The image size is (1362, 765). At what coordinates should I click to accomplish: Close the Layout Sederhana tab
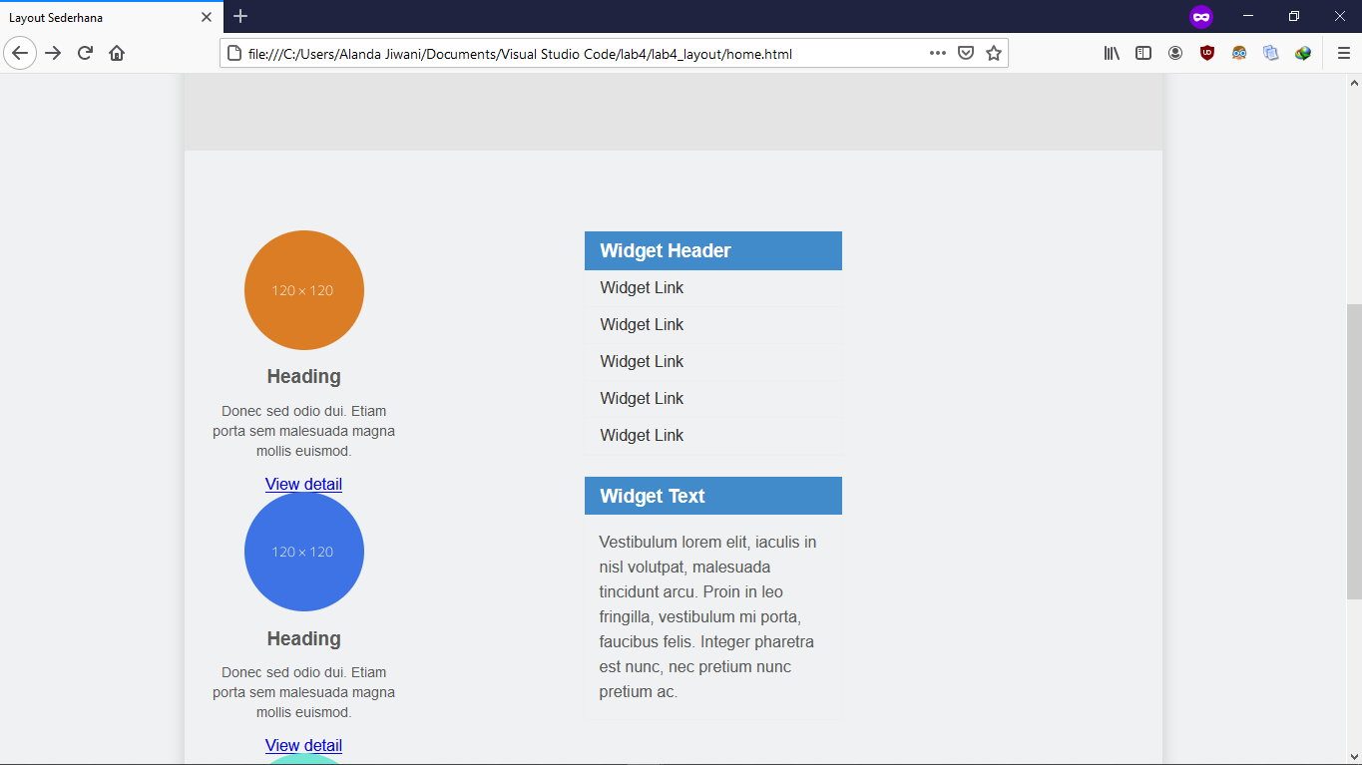click(207, 17)
